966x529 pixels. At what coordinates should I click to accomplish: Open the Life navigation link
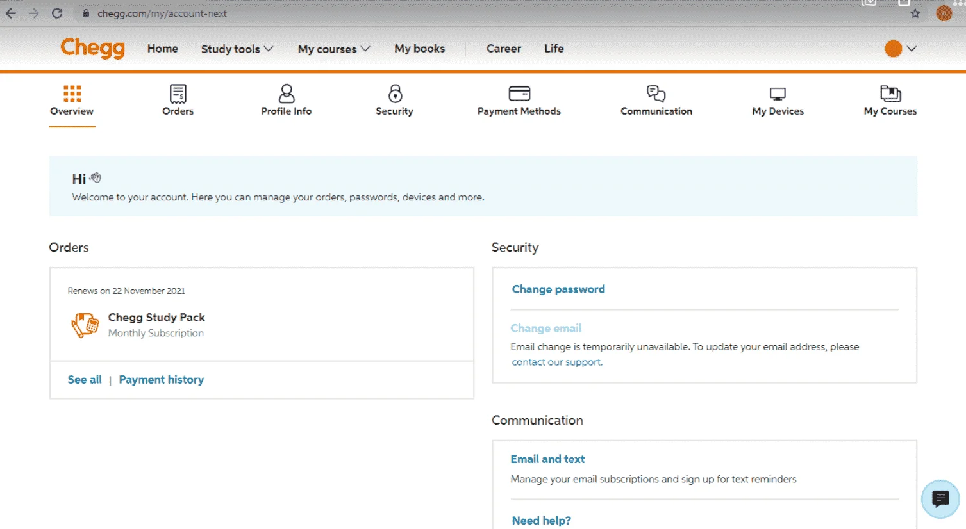coord(554,49)
